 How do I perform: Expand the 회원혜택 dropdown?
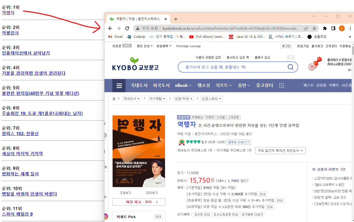[164, 46]
